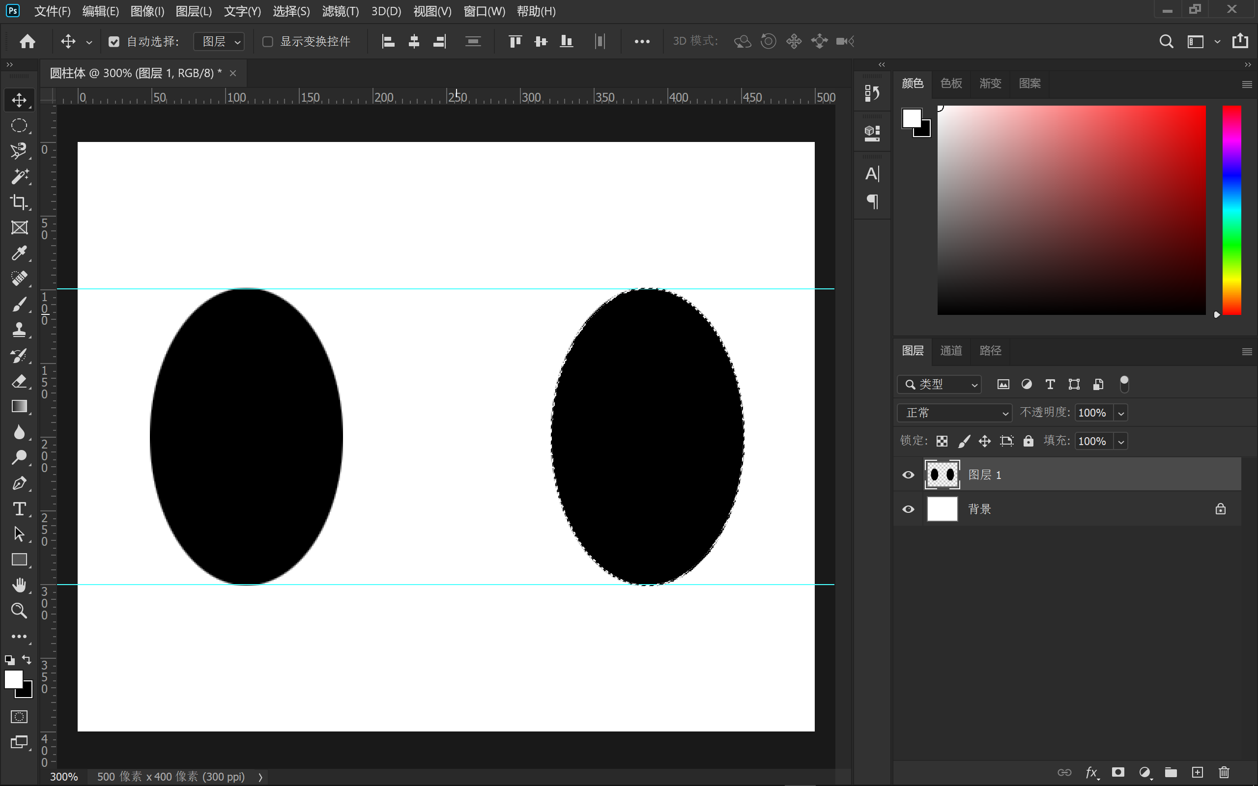
Task: Select the Magic Wand tool
Action: pyautogui.click(x=19, y=176)
